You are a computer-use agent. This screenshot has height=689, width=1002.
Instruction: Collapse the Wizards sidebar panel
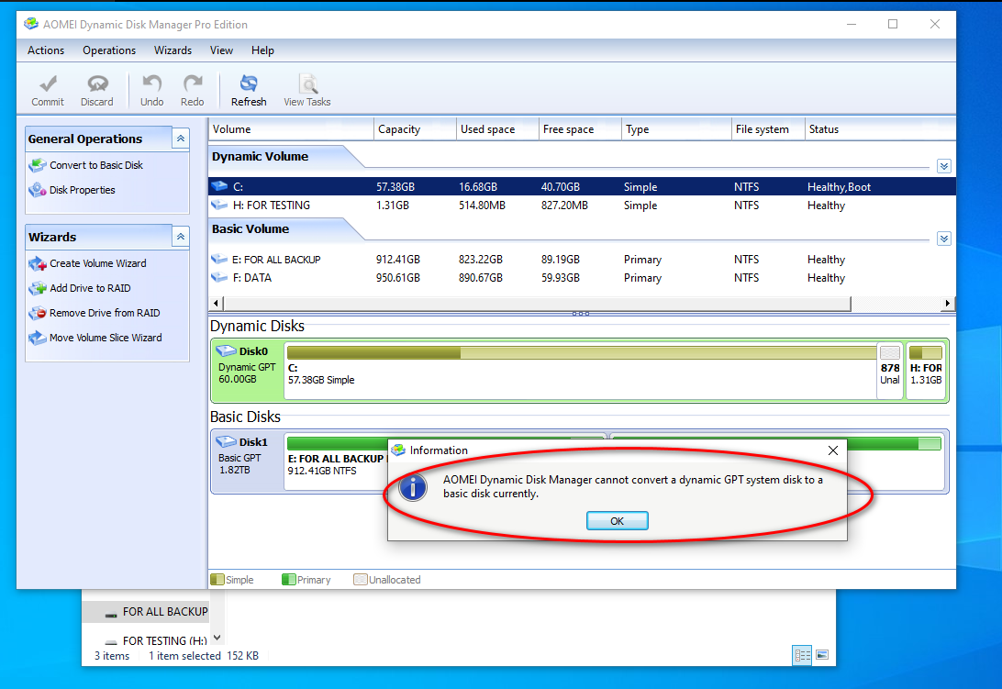click(181, 237)
